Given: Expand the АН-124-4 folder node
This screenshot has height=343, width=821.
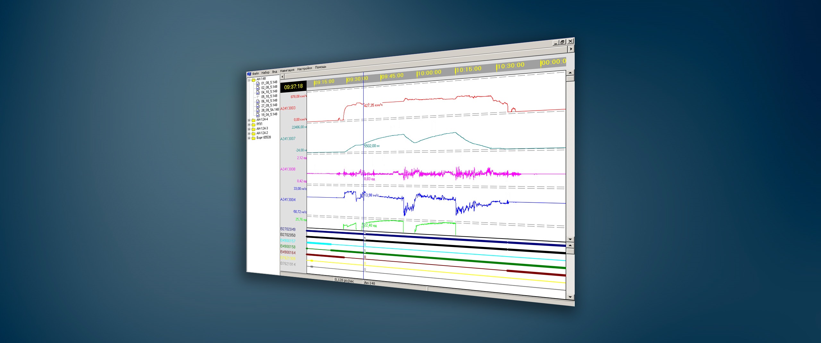Looking at the screenshot, I should (x=249, y=120).
